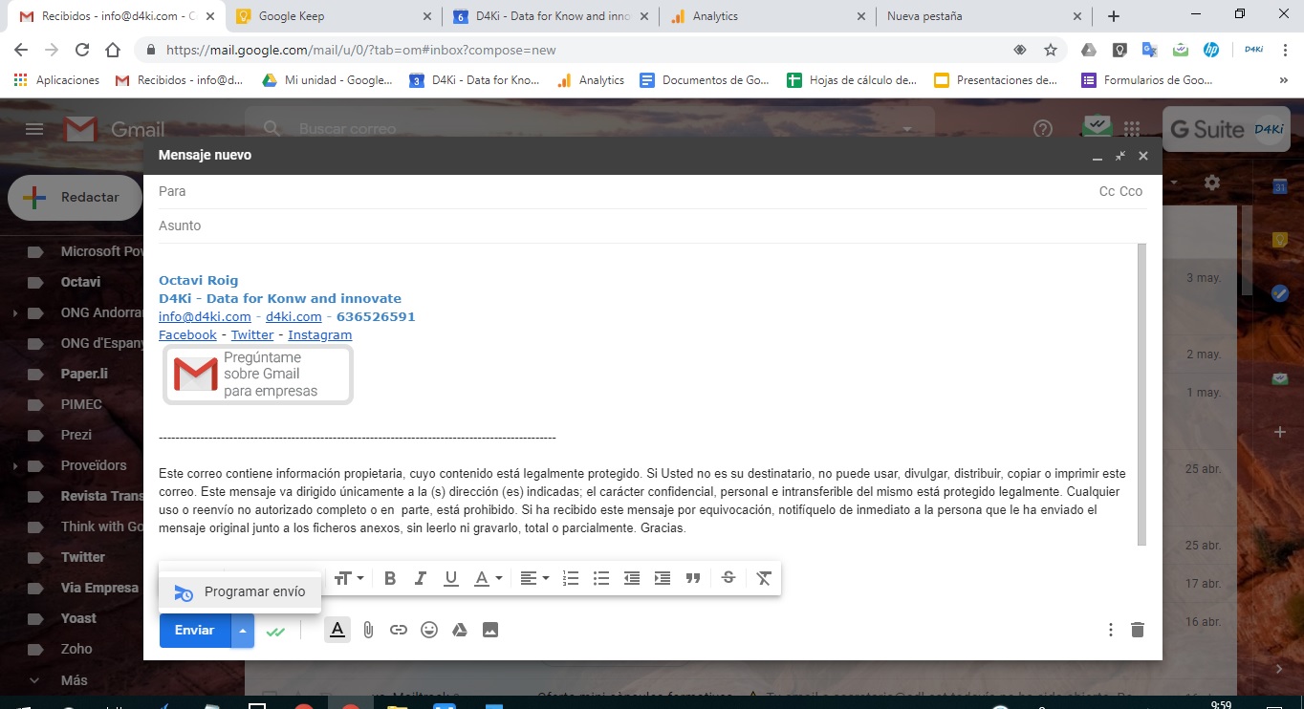Open the Calendar side panel icon

(x=1280, y=186)
